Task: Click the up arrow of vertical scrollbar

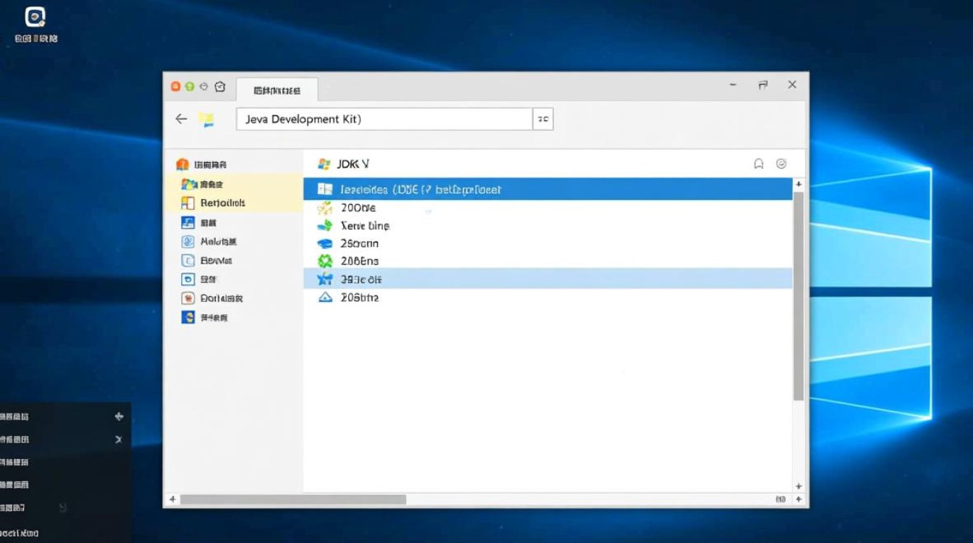Action: tap(799, 185)
